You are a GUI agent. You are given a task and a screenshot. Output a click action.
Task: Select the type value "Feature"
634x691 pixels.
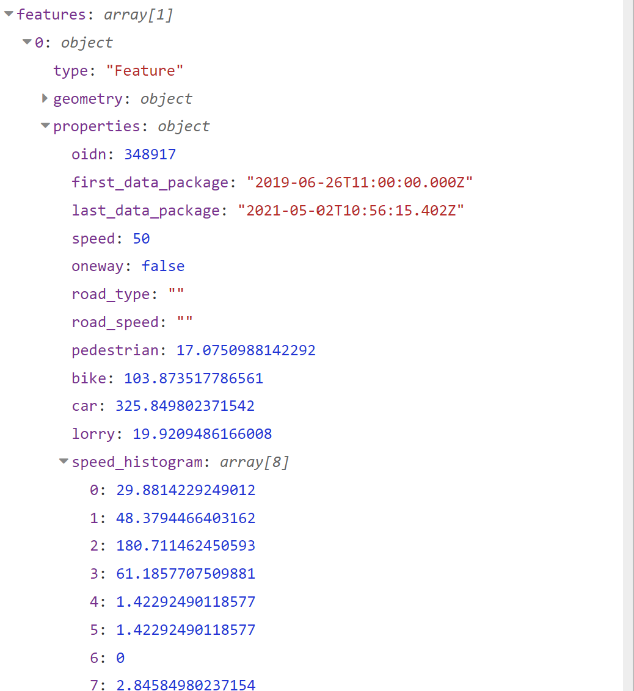tap(145, 70)
